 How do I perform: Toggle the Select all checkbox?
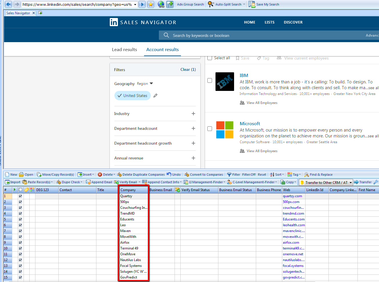tap(210, 58)
